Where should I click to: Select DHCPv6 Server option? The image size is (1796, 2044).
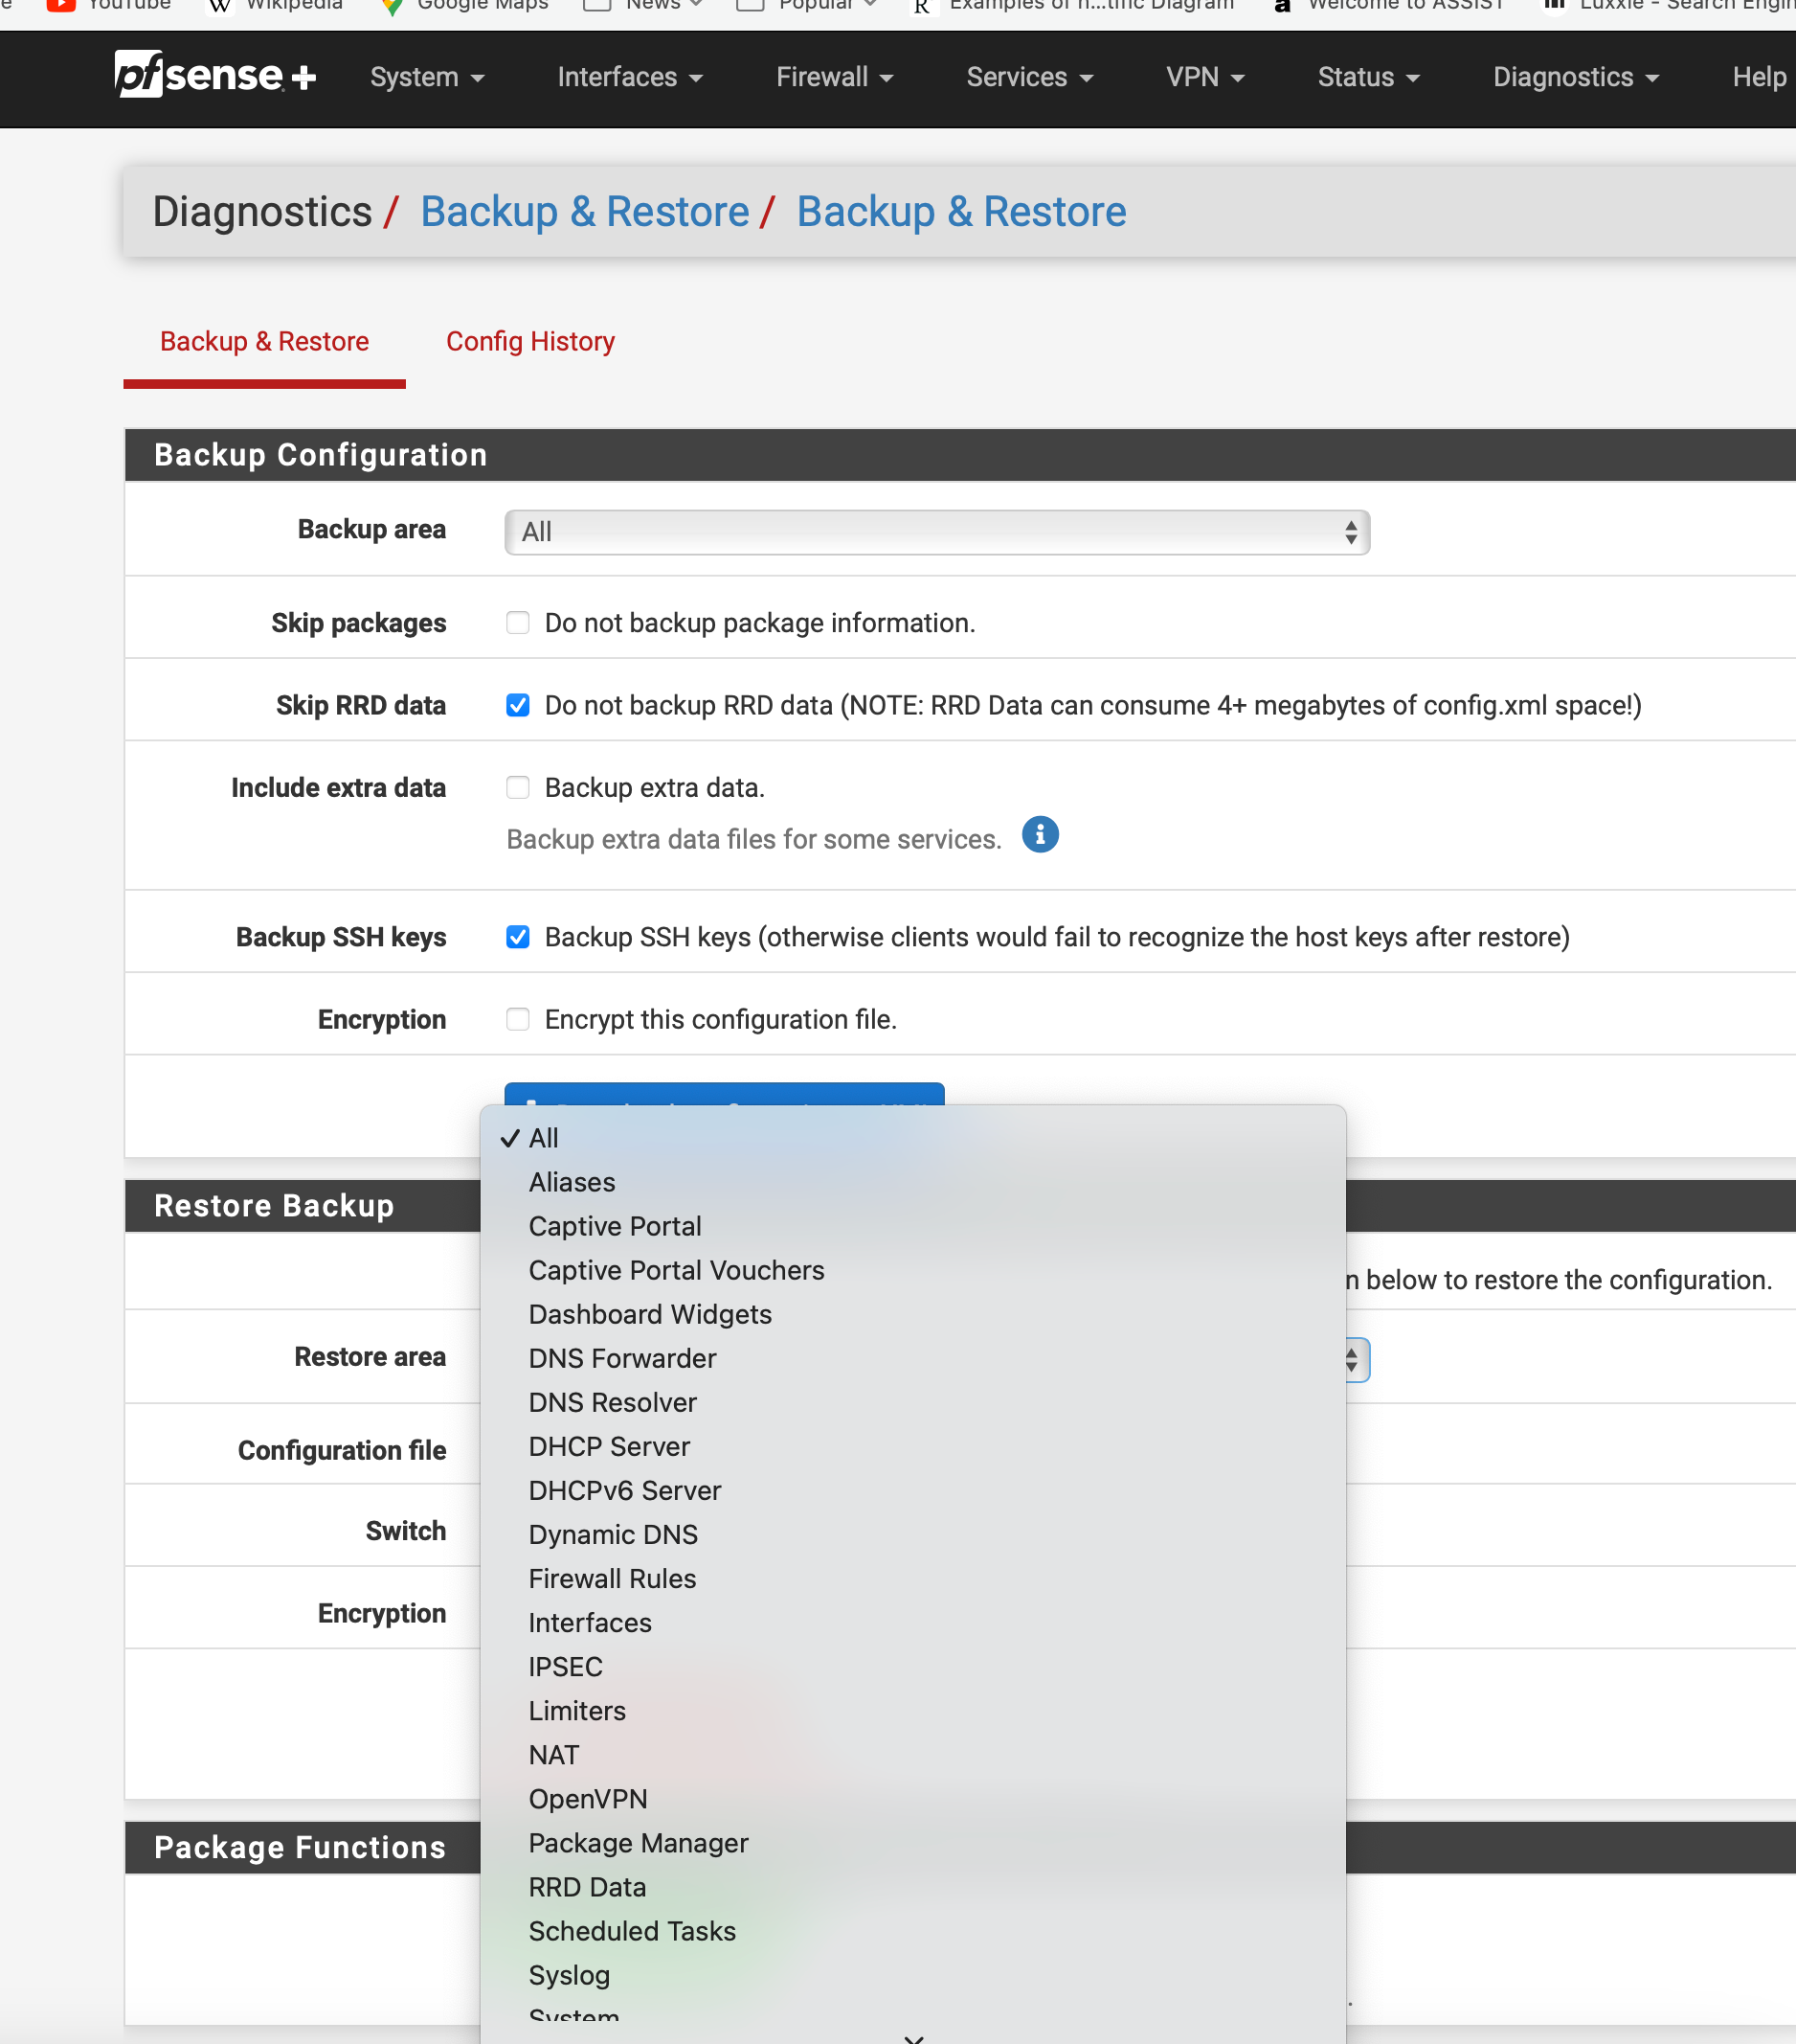[x=912, y=1490]
